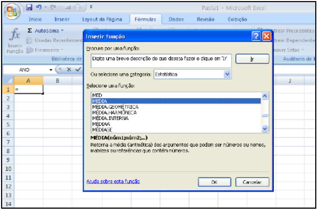Open the Name Box dropdown arrow

51,70
